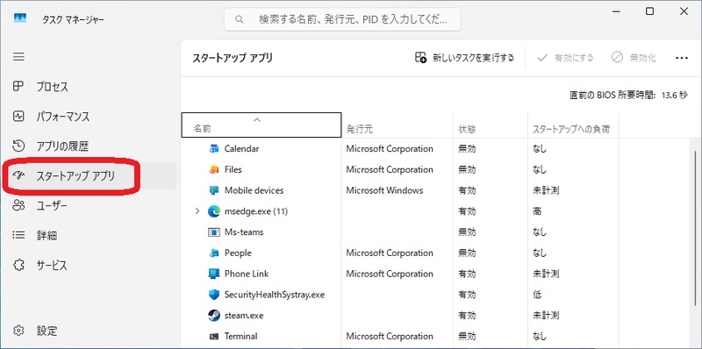Viewport: 702px width, 349px height.
Task: Focus the search box for name, publisher, PID
Action: pyautogui.click(x=342, y=19)
